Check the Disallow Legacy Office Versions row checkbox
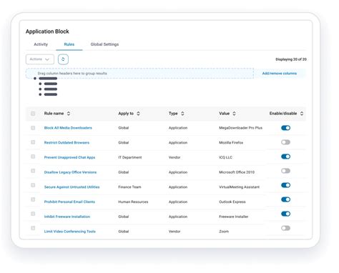 point(33,171)
